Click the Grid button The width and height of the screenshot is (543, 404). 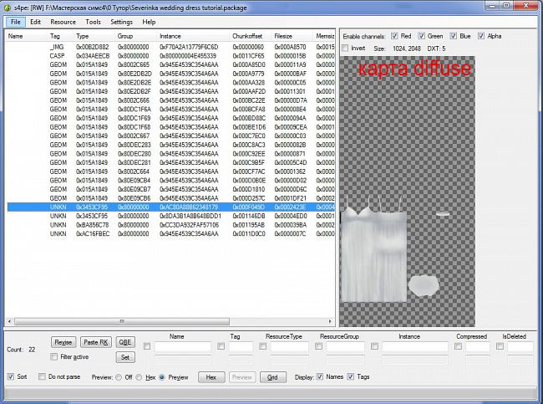point(271,377)
